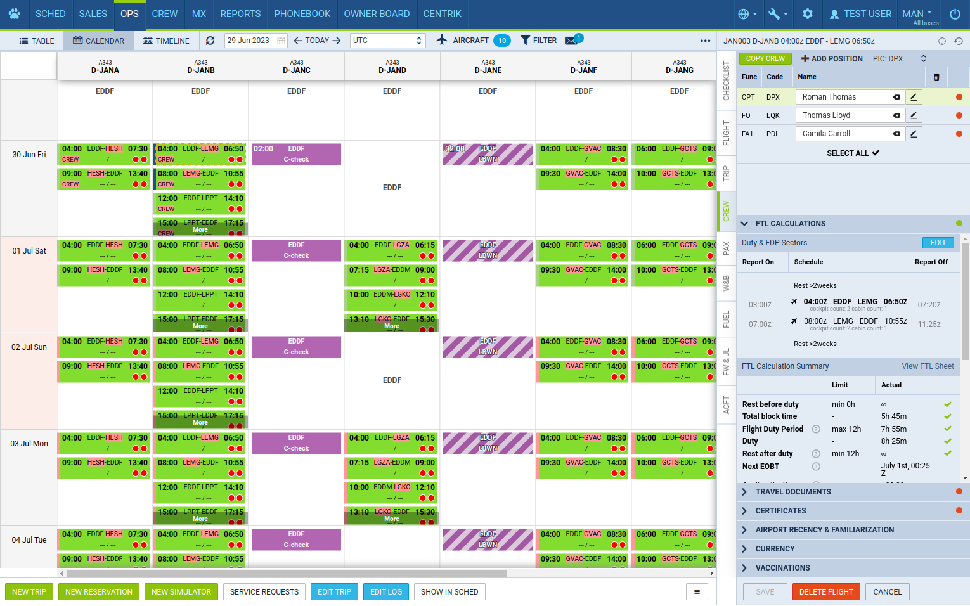This screenshot has width=970, height=606.
Task: Click EDIT TRIP button
Action: coord(334,592)
